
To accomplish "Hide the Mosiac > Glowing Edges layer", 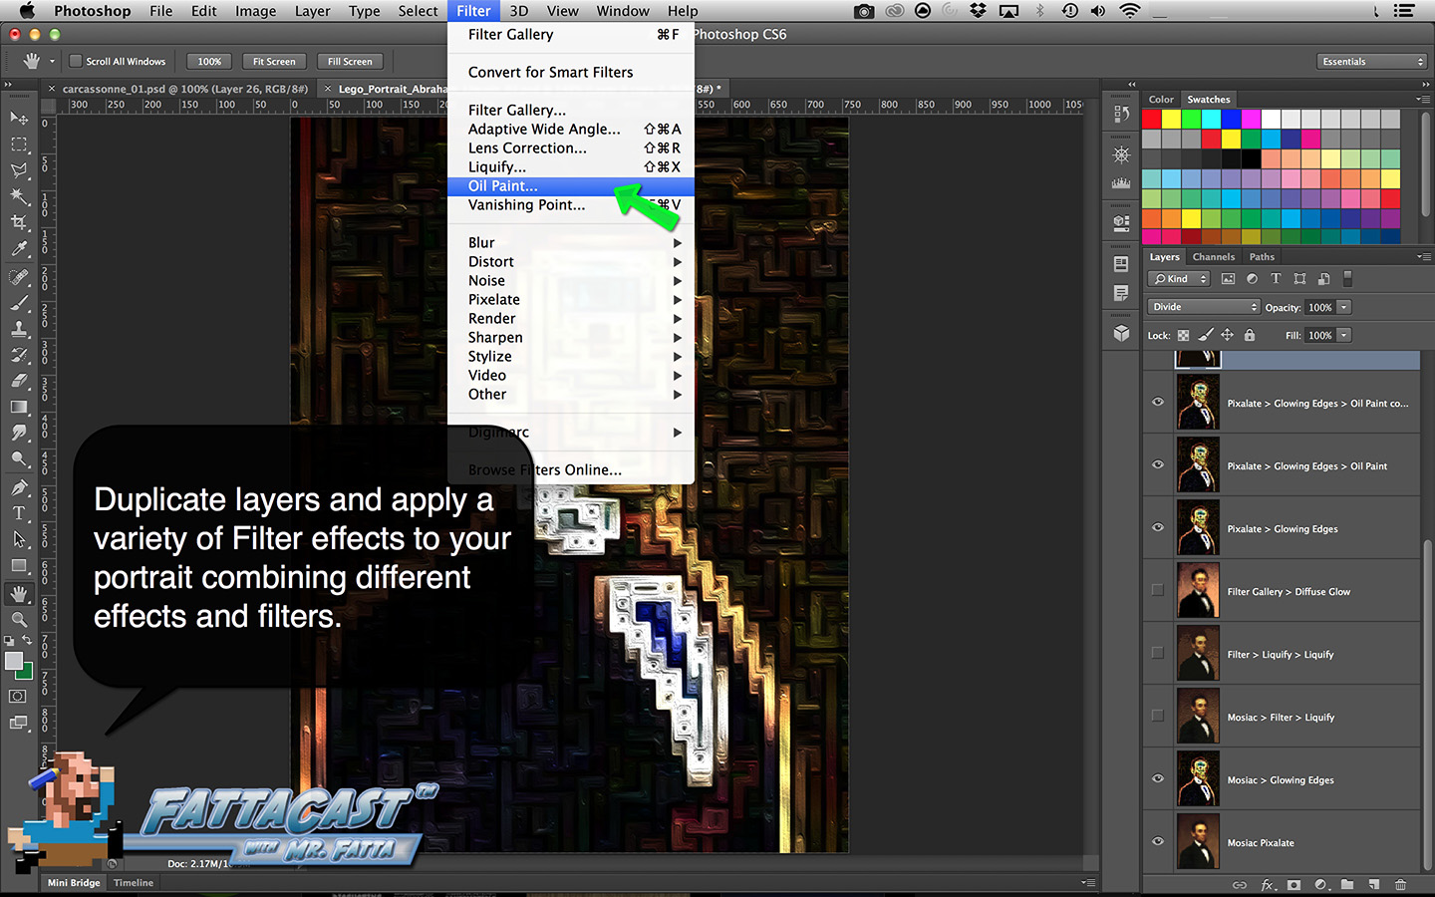I will (x=1158, y=778).
